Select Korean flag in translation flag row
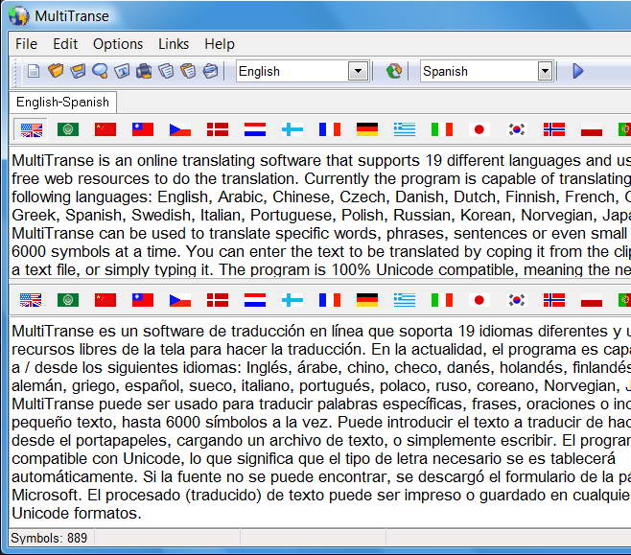 pyautogui.click(x=517, y=300)
